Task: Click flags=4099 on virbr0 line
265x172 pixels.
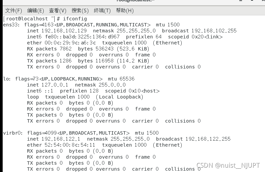Action: pos(42,133)
